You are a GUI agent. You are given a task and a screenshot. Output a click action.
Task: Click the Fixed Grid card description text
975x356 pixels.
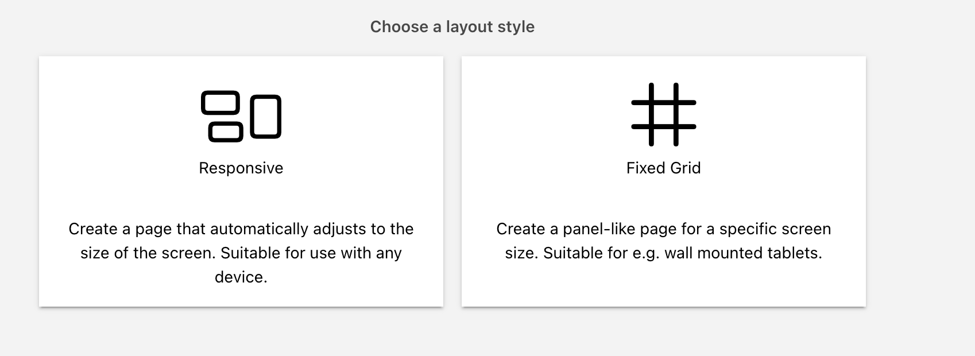point(663,241)
